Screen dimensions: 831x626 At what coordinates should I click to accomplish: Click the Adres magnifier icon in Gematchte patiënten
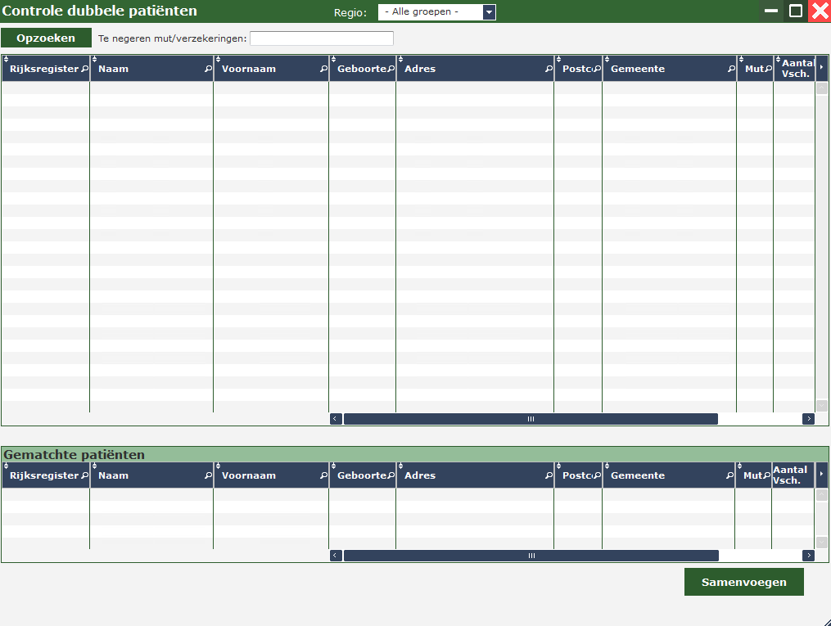click(549, 475)
